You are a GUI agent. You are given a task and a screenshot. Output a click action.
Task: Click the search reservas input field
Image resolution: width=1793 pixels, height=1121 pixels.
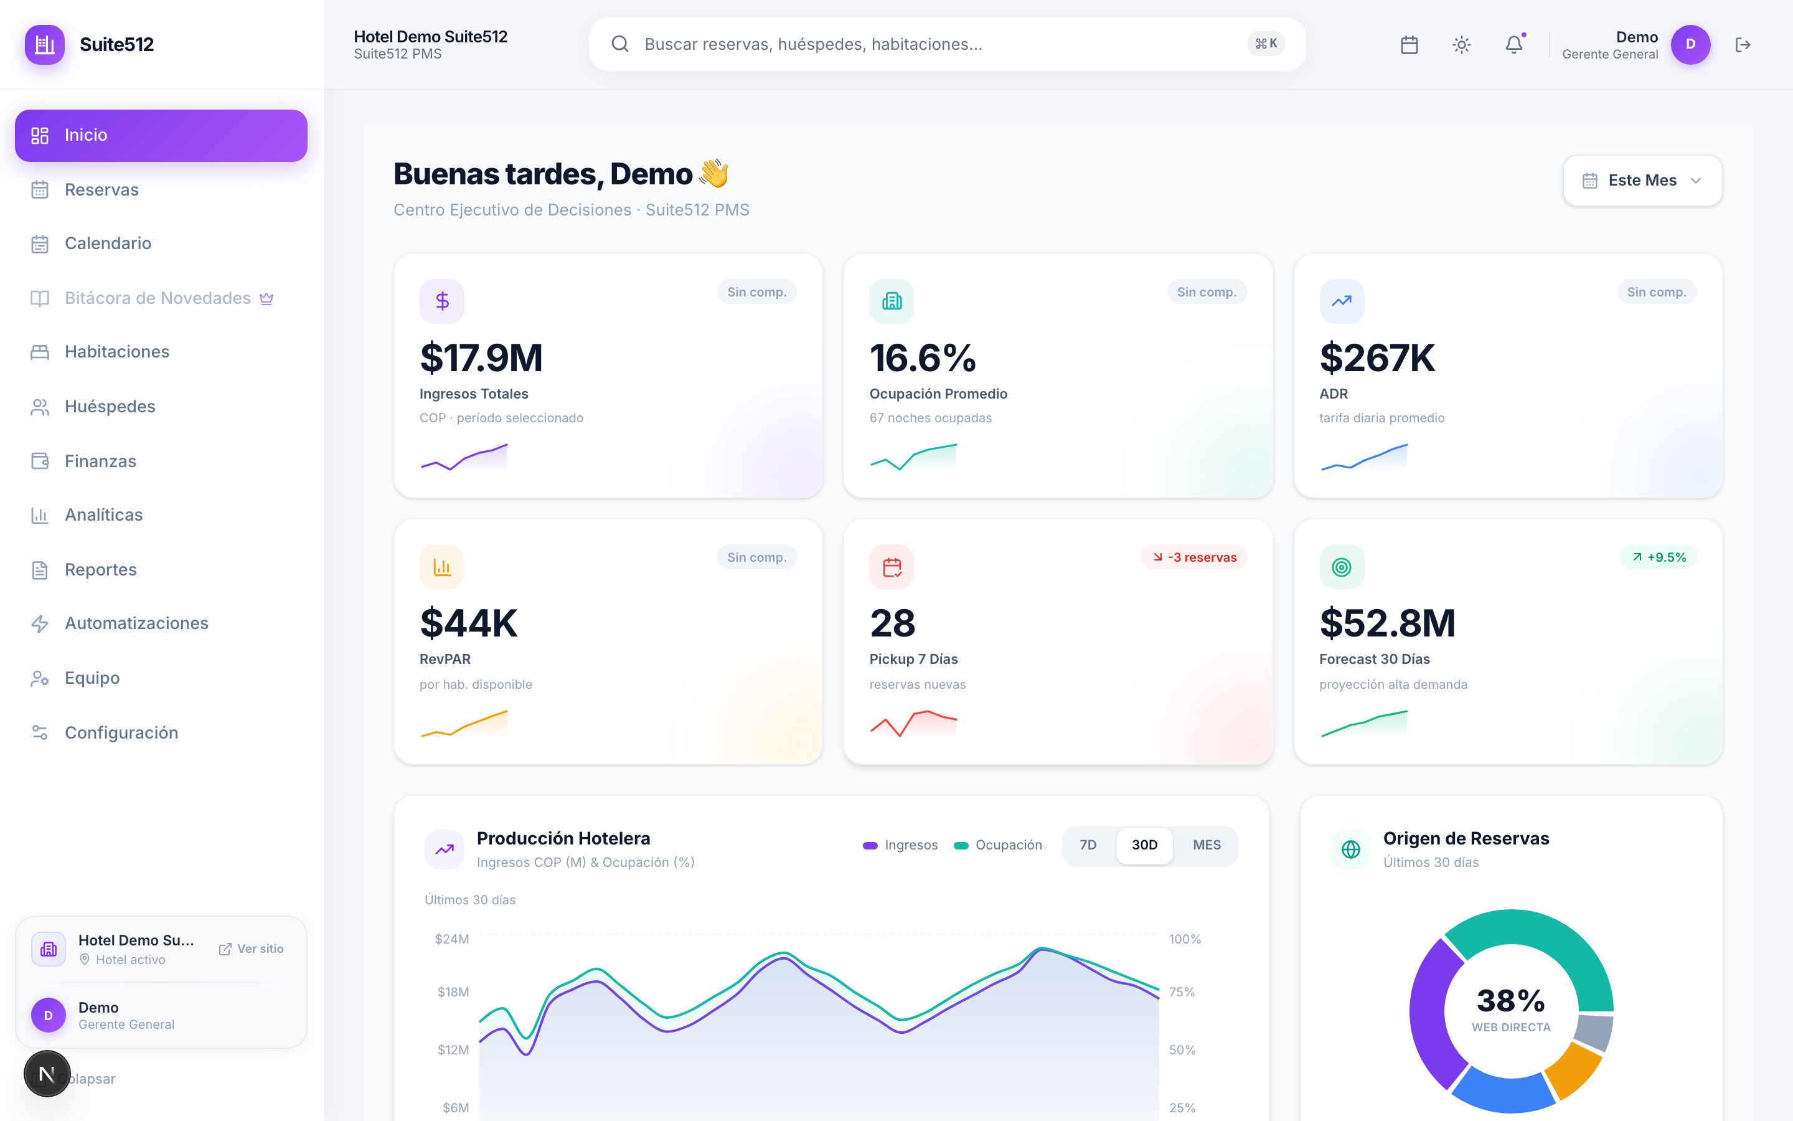click(x=946, y=44)
